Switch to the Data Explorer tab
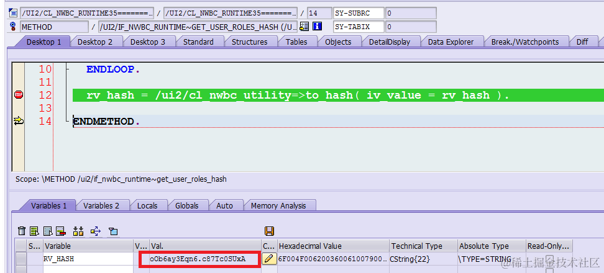Screen dimensions: 604x273 coord(451,42)
